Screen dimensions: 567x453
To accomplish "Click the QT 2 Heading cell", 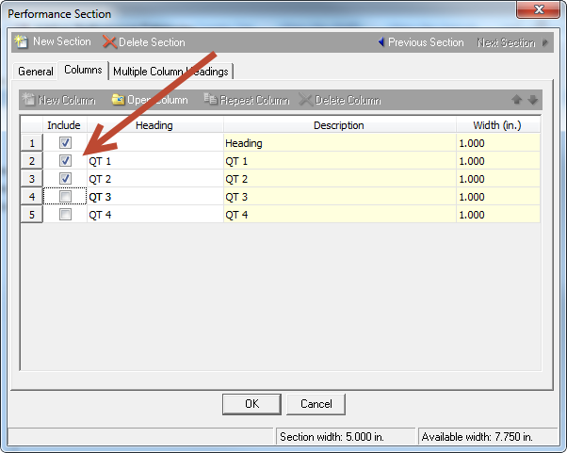I will point(155,179).
